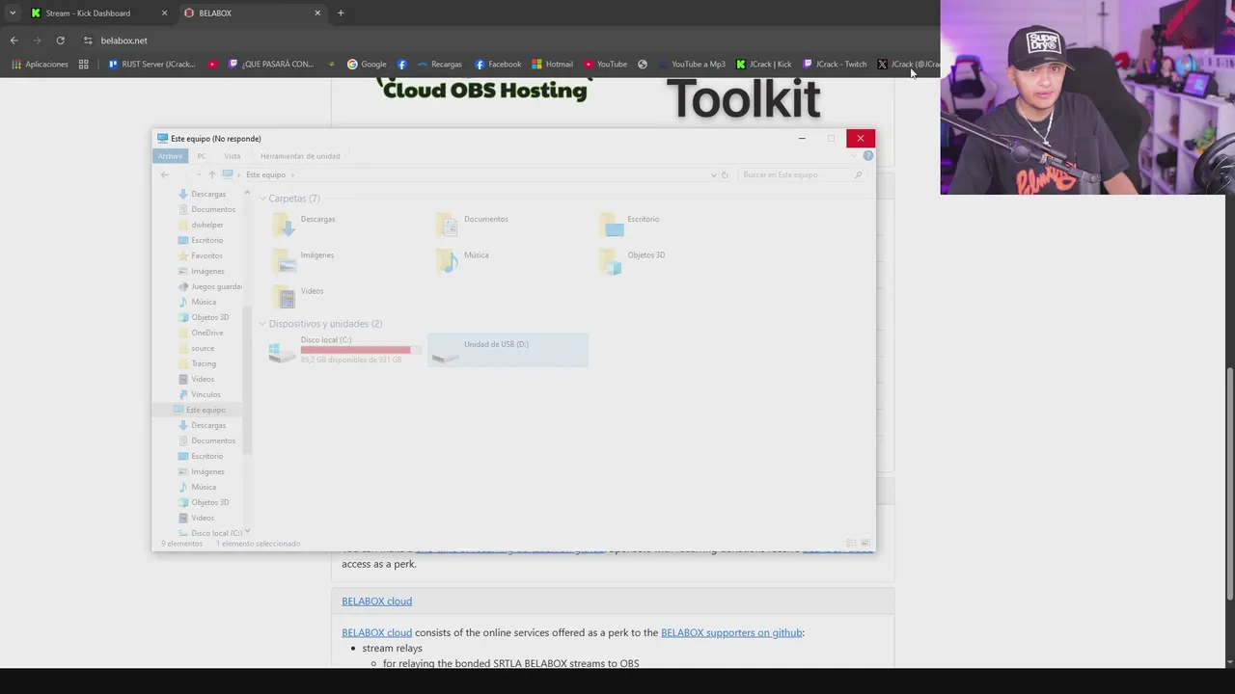Select OneDrive in the navigation pane
This screenshot has width=1235, height=694.
(206, 333)
